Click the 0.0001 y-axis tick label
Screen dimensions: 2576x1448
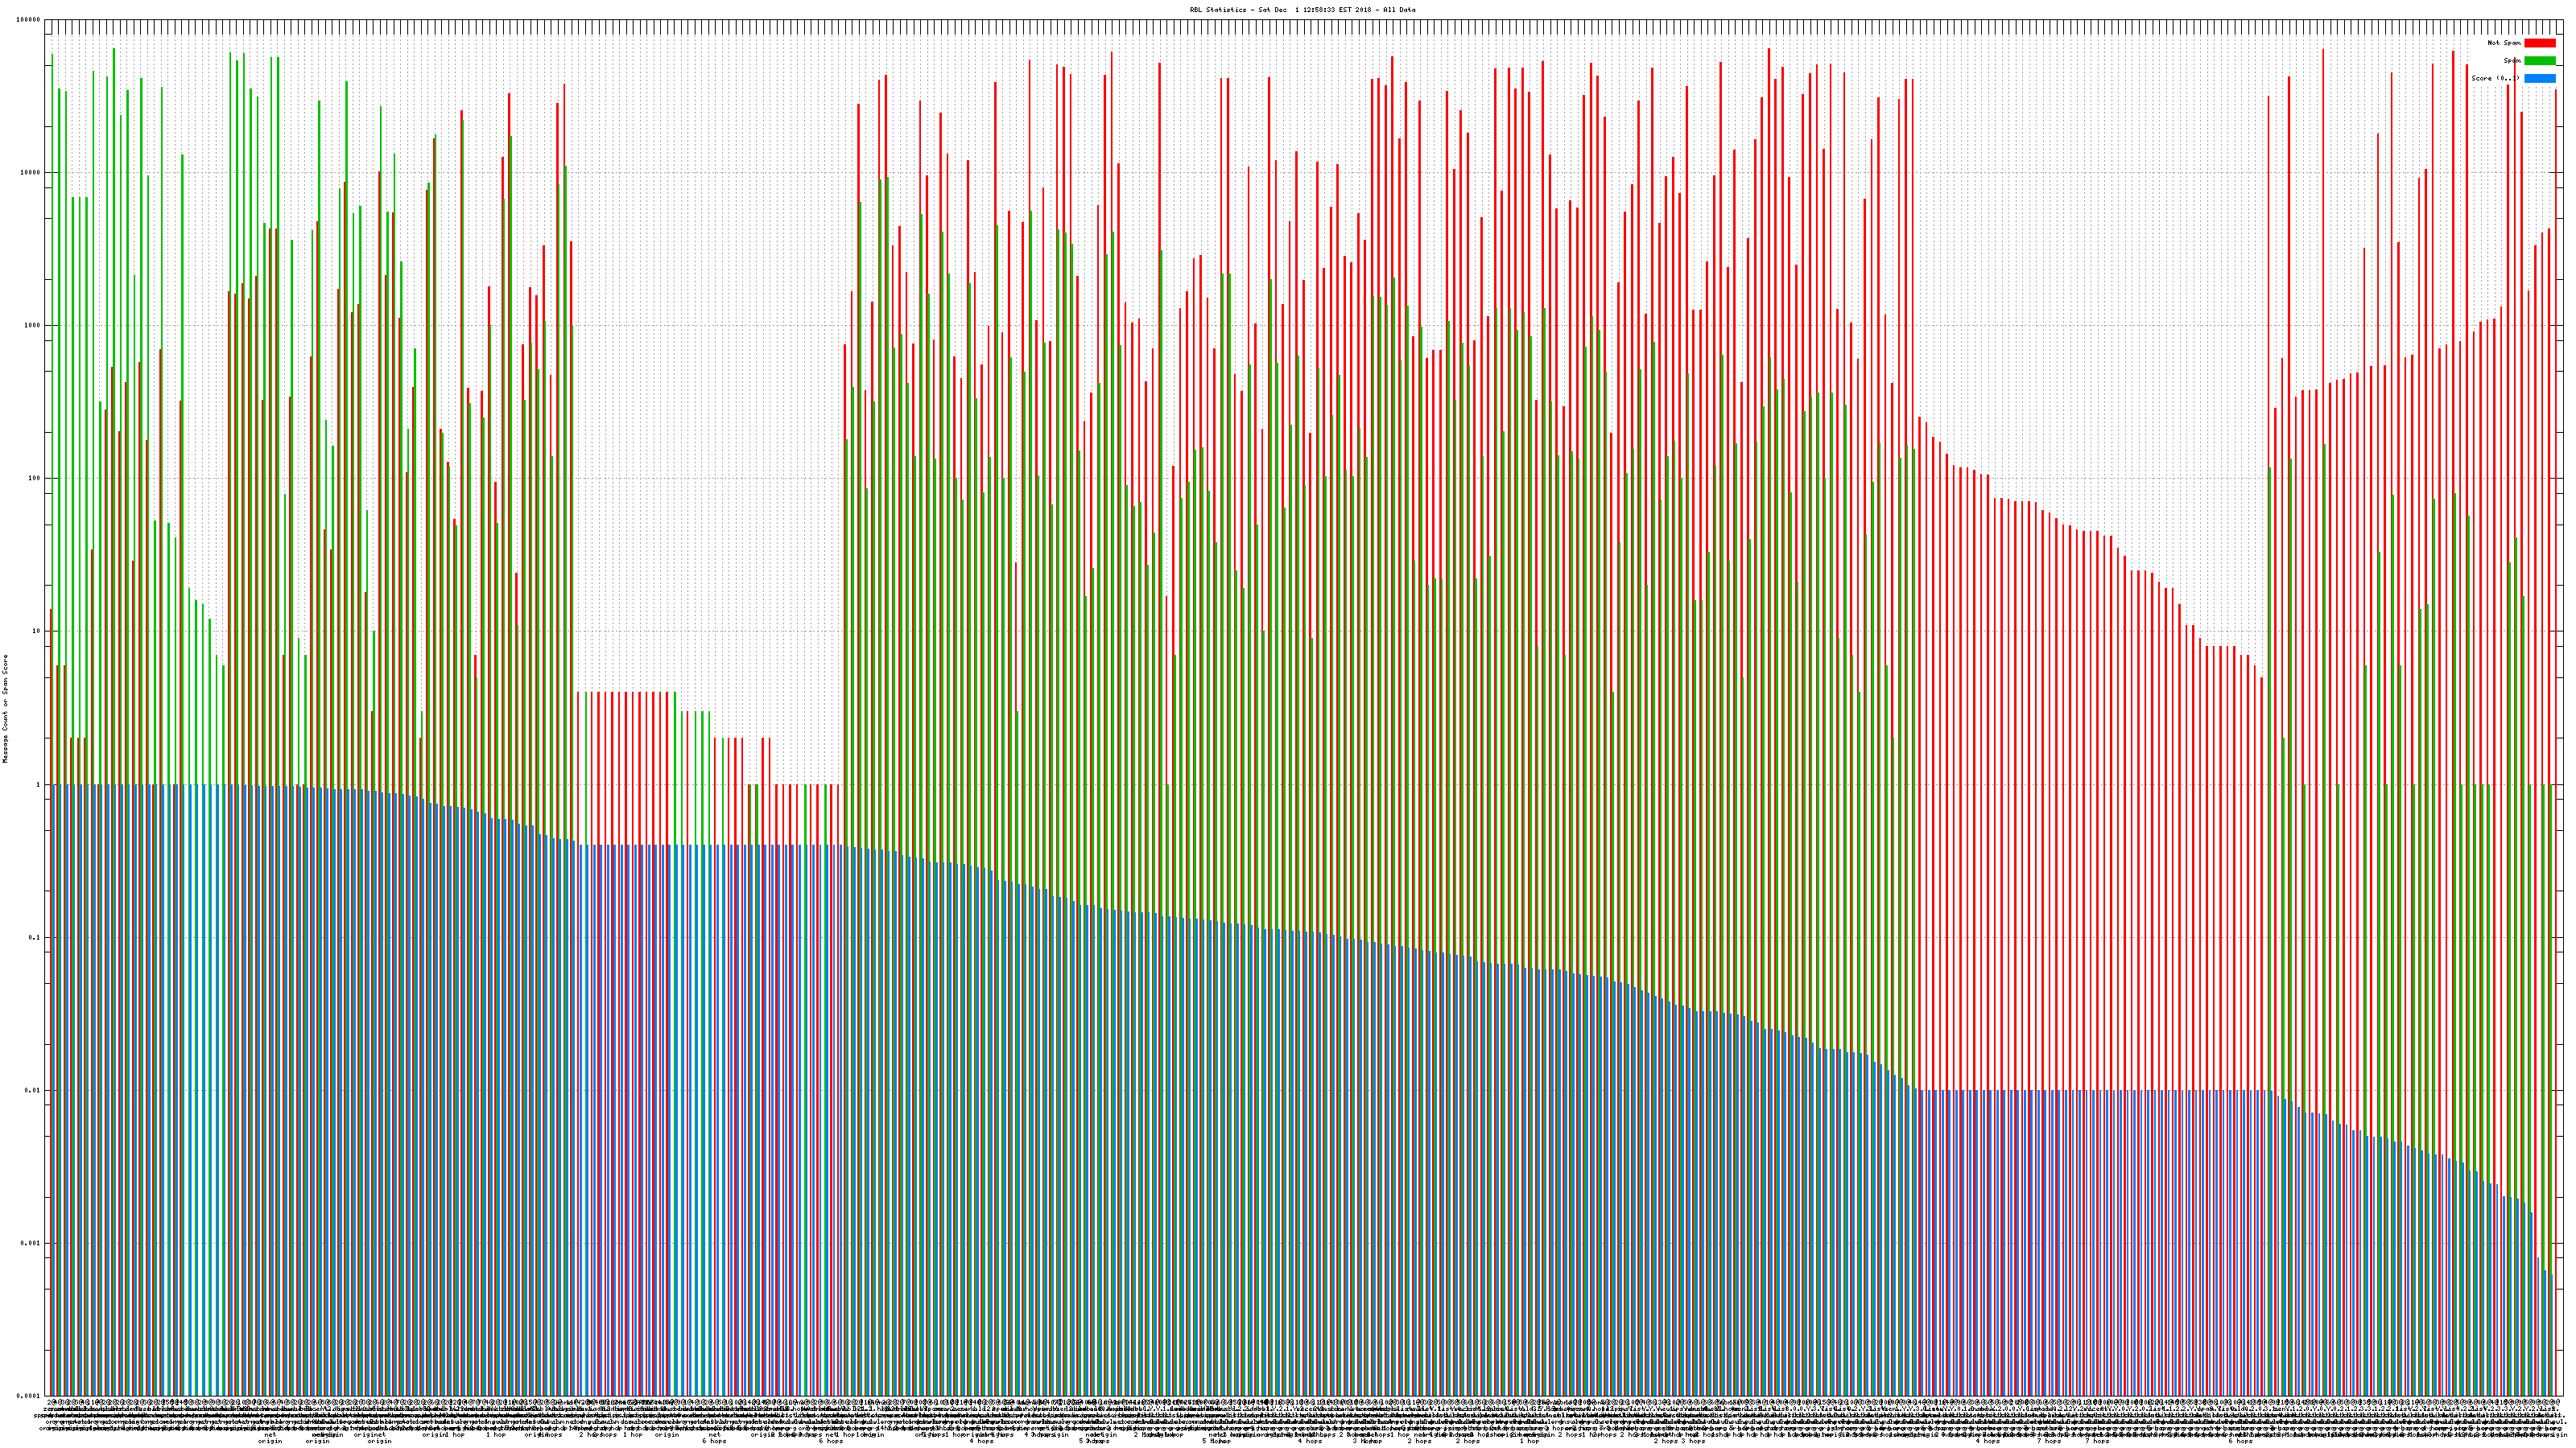click(x=29, y=1396)
